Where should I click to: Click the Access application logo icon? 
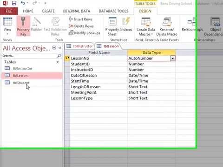[x=5, y=3]
